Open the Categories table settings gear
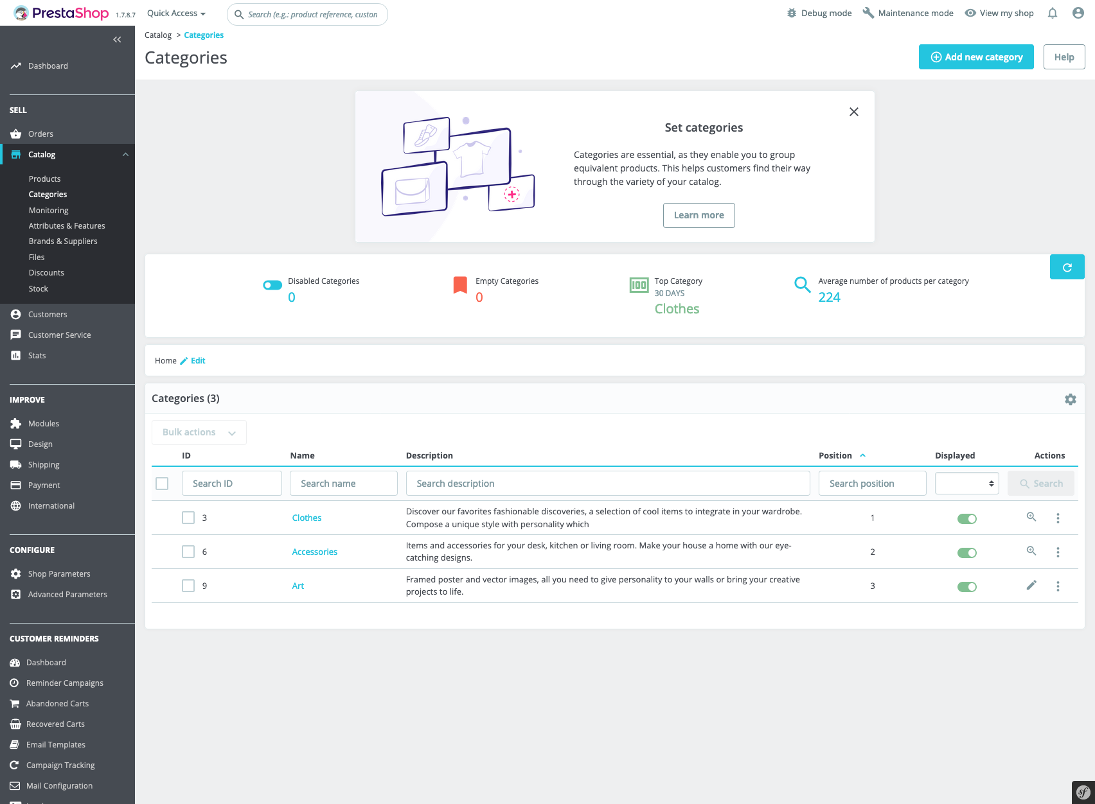 [x=1071, y=399]
